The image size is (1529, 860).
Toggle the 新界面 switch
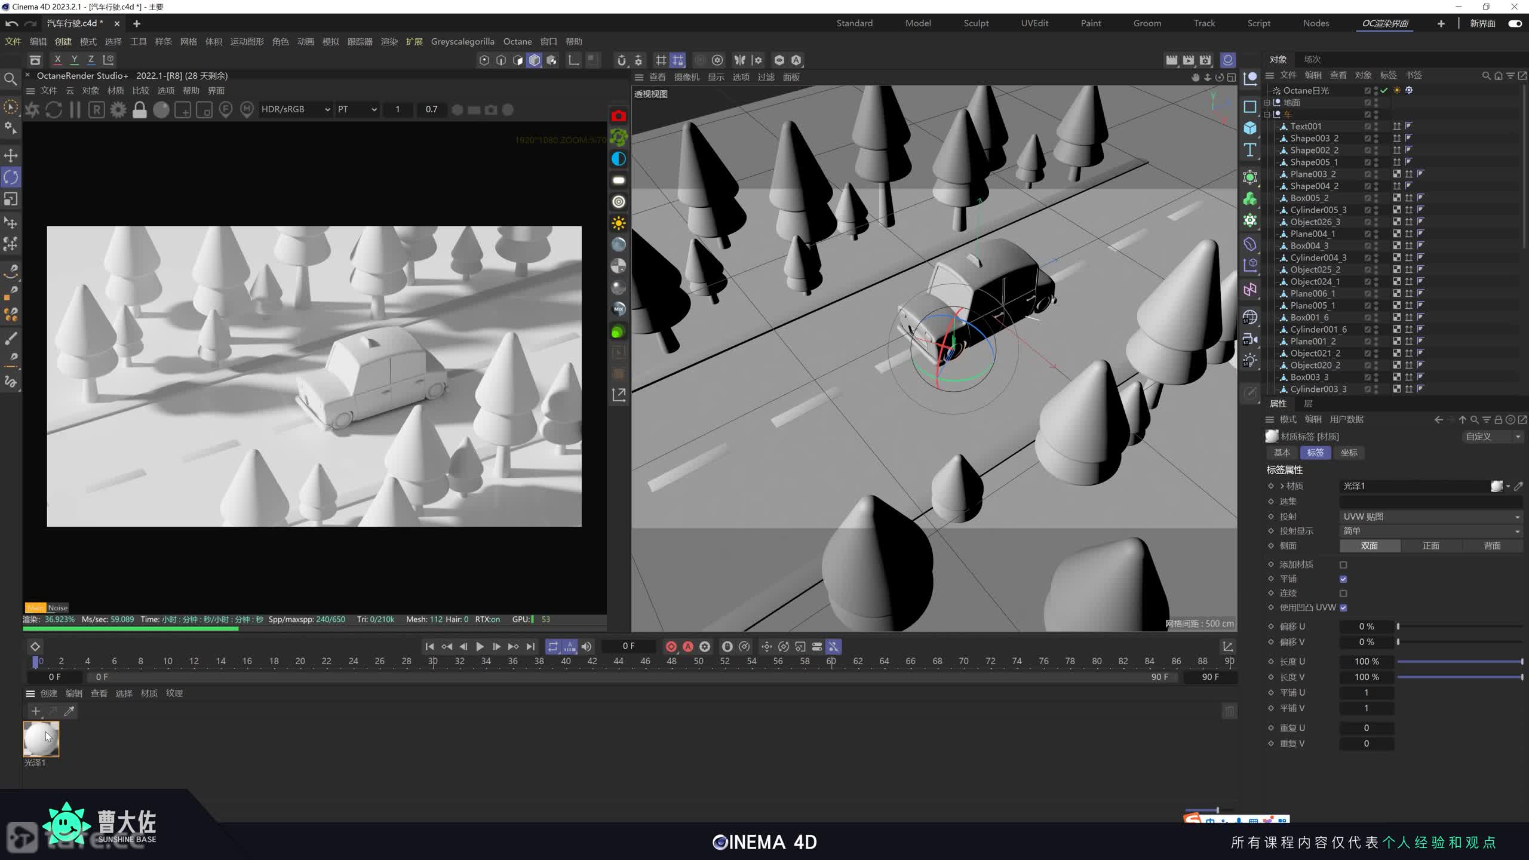click(1515, 23)
